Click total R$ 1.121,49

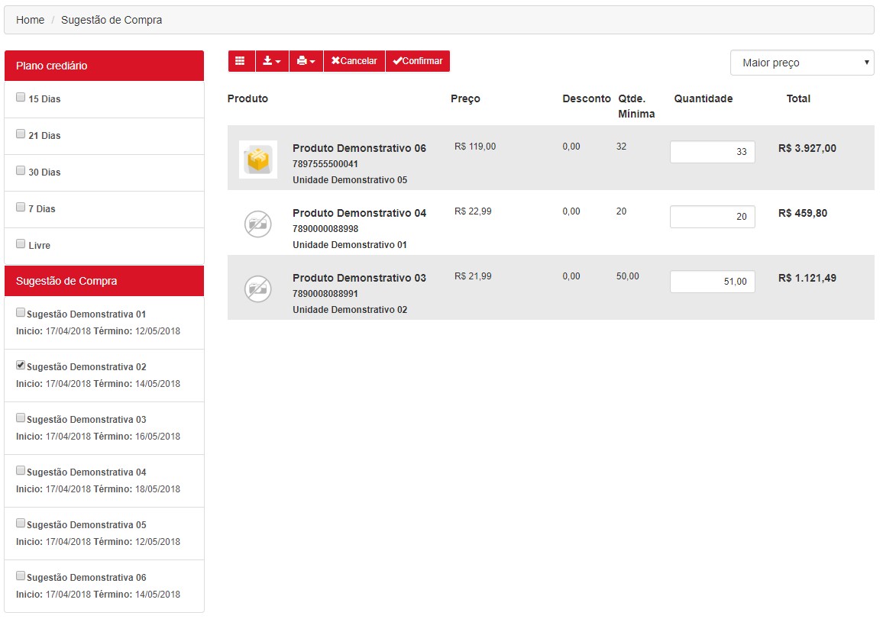tap(807, 277)
